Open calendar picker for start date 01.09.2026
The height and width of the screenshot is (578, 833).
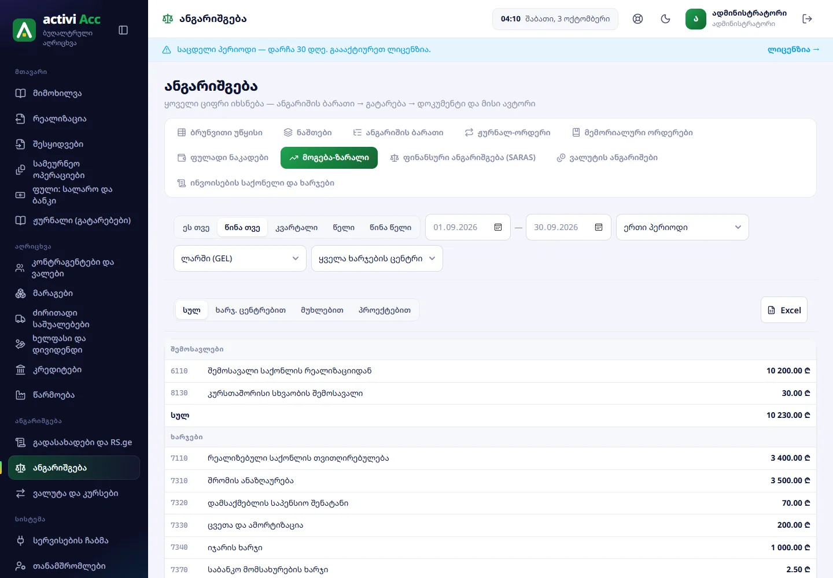point(498,227)
